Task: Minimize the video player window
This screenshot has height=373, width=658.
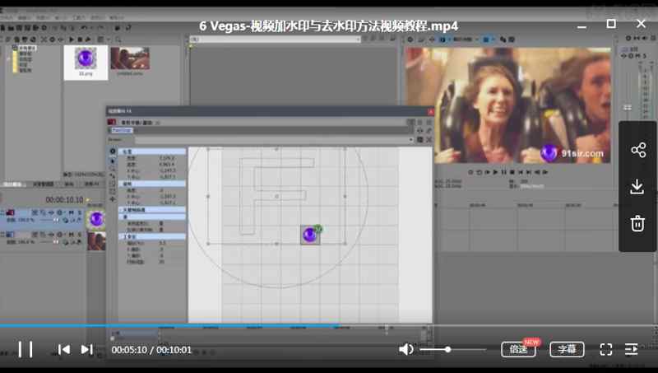Action: (581, 24)
